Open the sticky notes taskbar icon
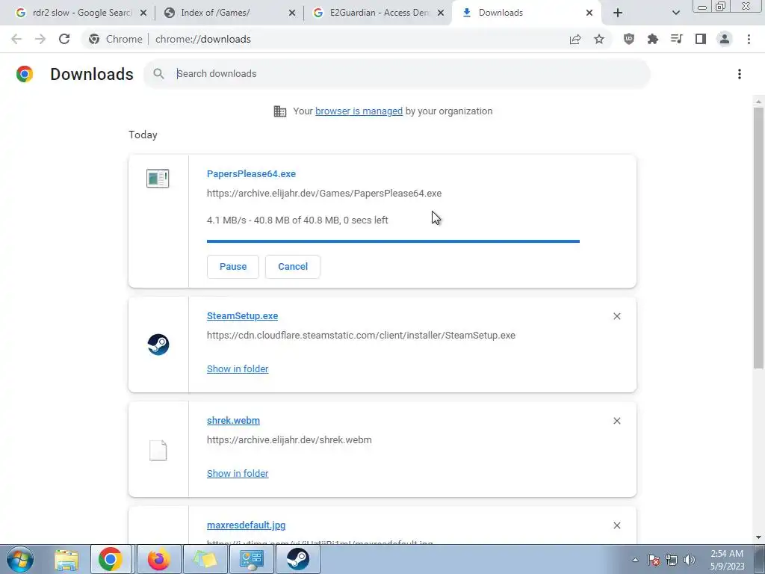Screen dimensions: 765x574 pos(205,559)
